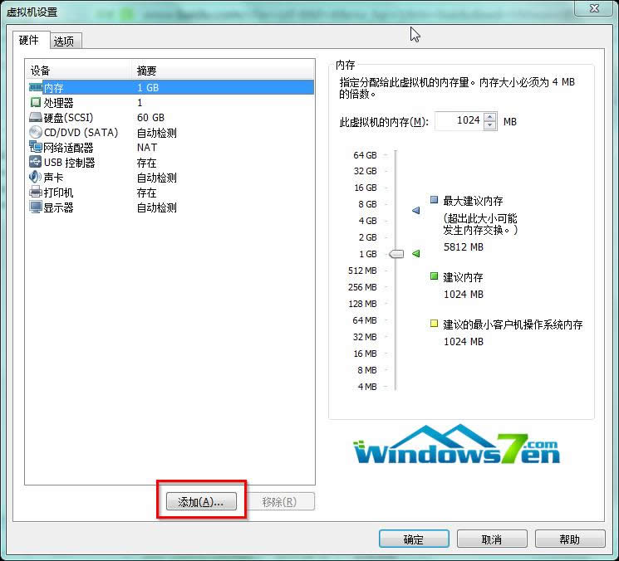Screen dimensions: 619x561
Task: Select the 硬盘(SCSI) hard disk icon
Action: pyautogui.click(x=36, y=117)
